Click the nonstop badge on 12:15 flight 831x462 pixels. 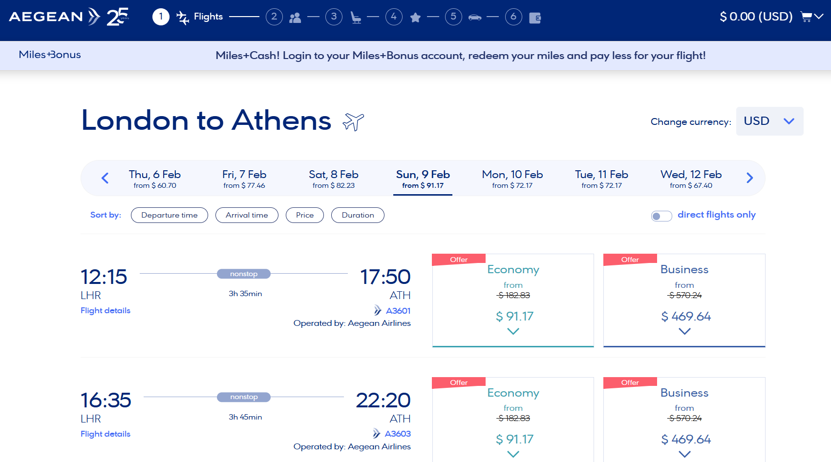coord(244,274)
